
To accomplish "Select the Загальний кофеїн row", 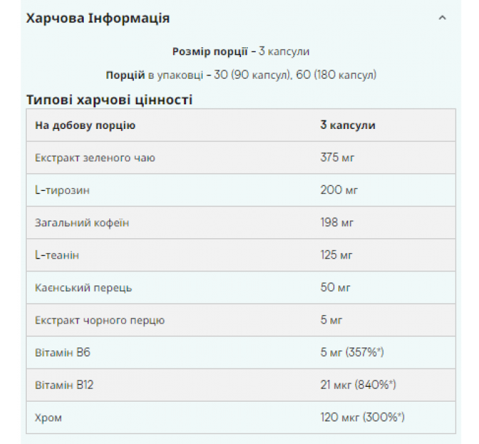I will [241, 223].
